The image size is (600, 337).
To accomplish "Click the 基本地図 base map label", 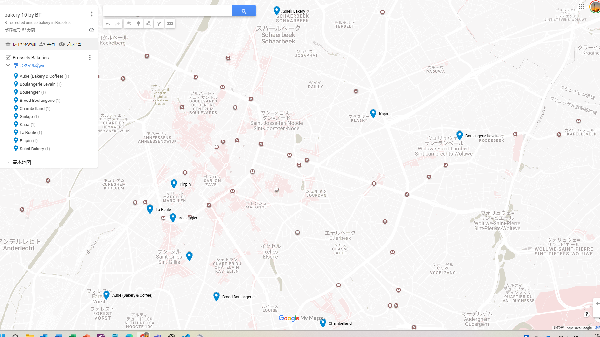I will click(x=22, y=162).
